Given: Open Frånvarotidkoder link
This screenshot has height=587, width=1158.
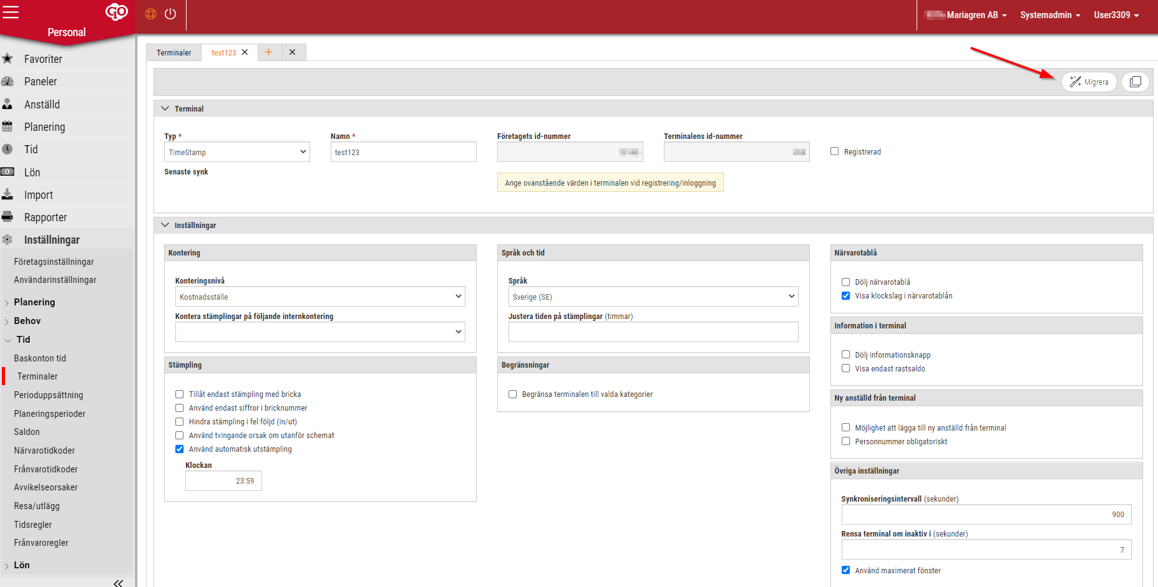Looking at the screenshot, I should click(x=46, y=469).
